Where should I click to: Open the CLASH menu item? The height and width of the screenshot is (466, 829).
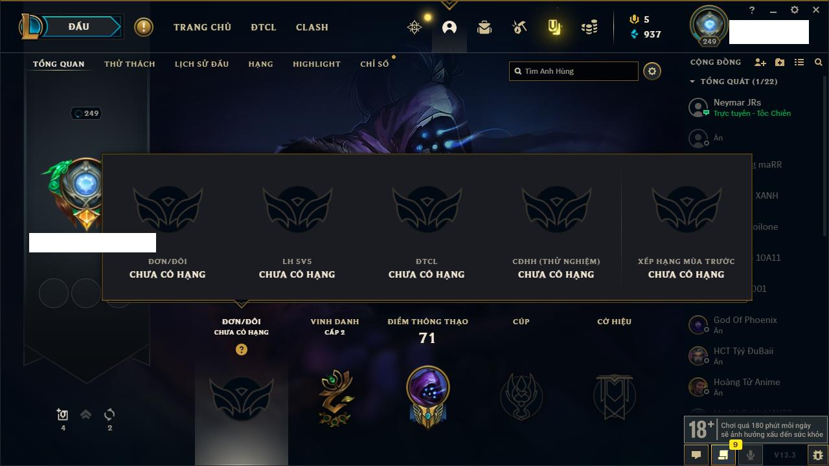(x=312, y=27)
